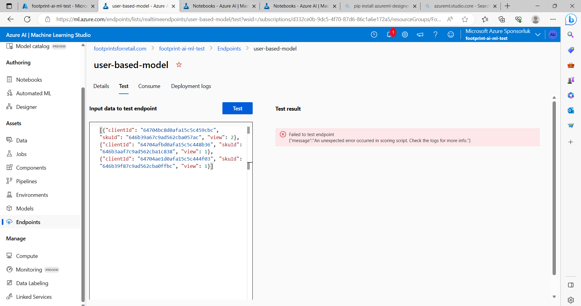The width and height of the screenshot is (581, 306).
Task: Favorite user-based-model with star icon
Action: tap(179, 65)
